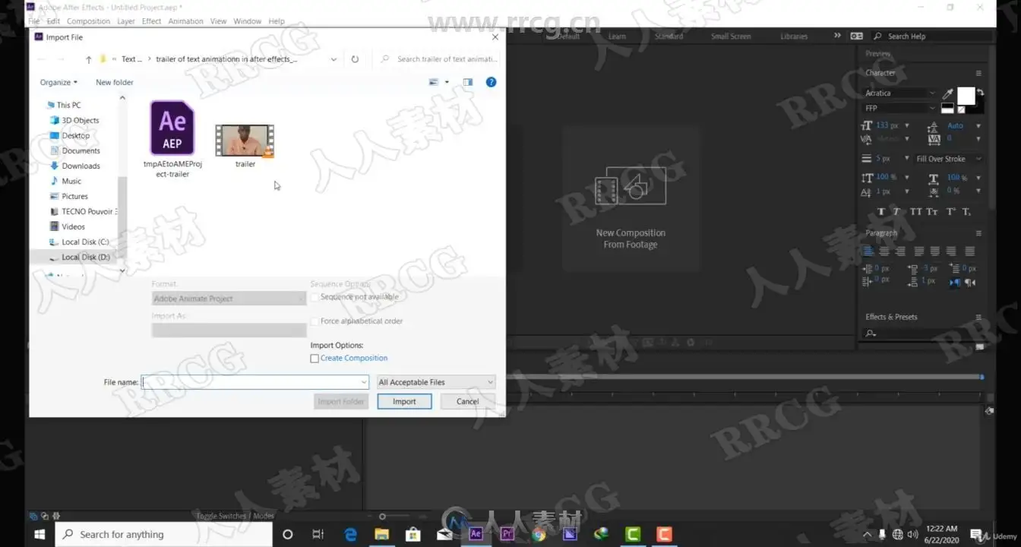
Task: Pick the eyedropper in Character panel
Action: click(947, 93)
